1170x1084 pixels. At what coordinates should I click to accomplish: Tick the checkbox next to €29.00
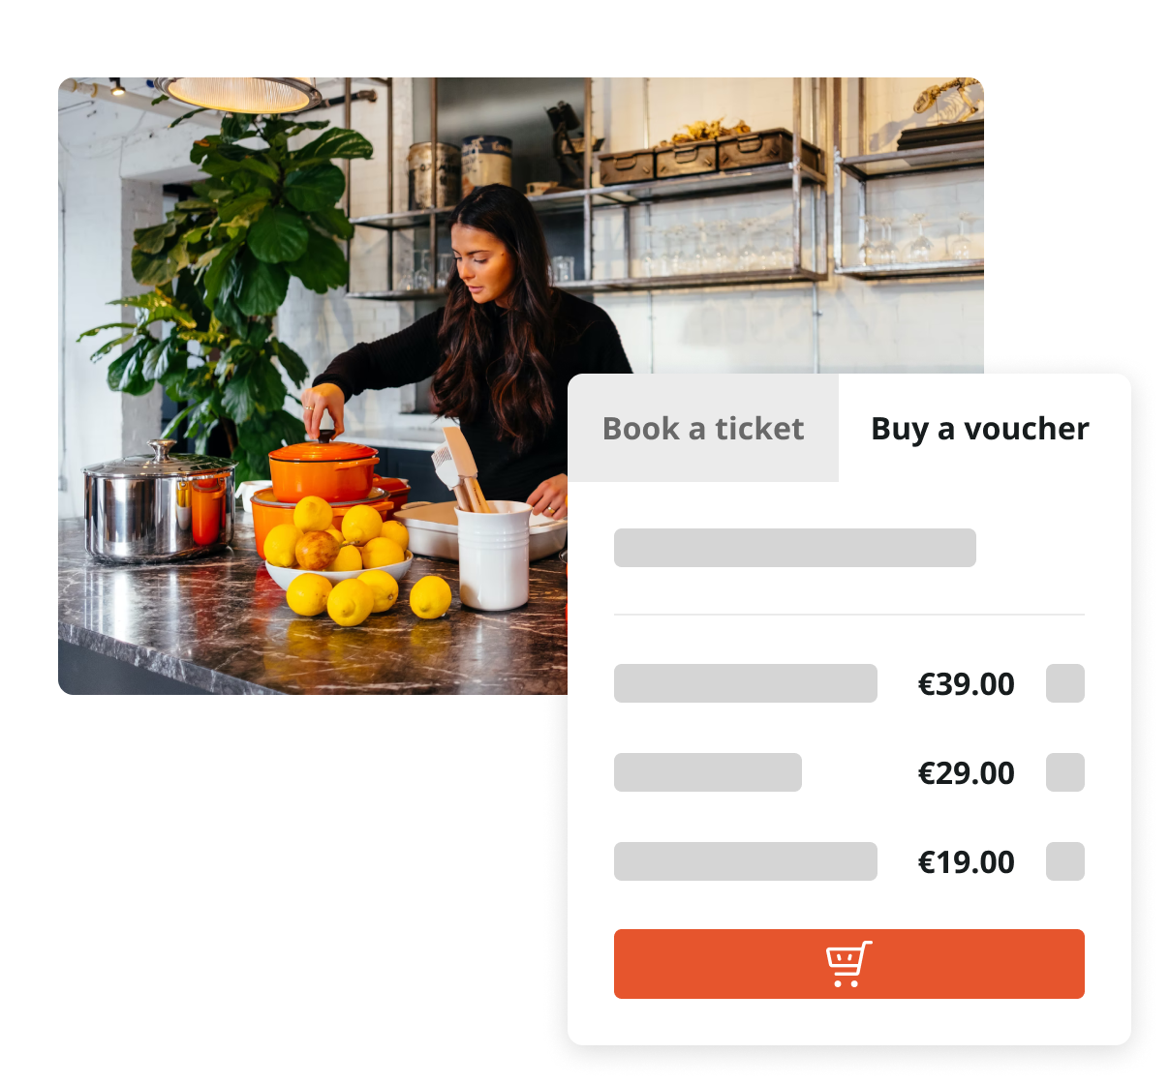point(1065,772)
